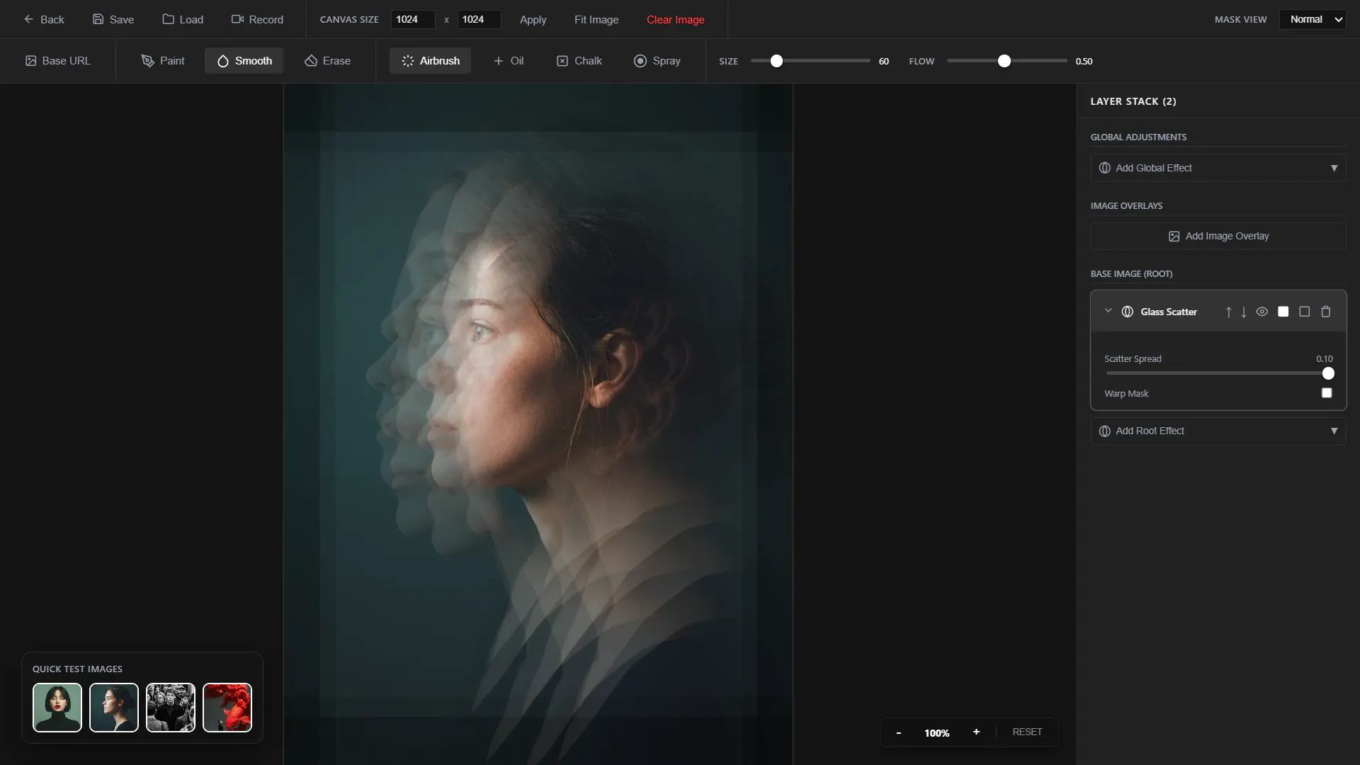Click the canvas width input field
1360x765 pixels.
tap(412, 19)
